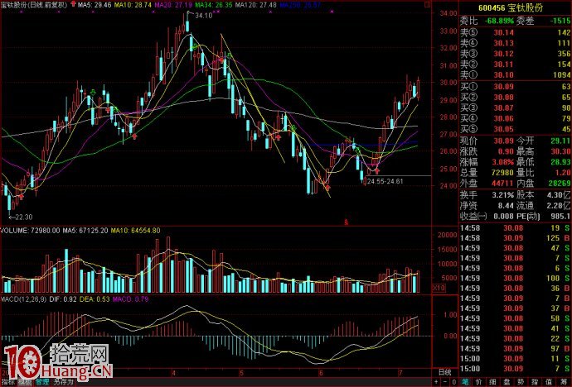Open the 筹 chip distribution tab
The width and height of the screenshot is (572, 387).
click(563, 382)
